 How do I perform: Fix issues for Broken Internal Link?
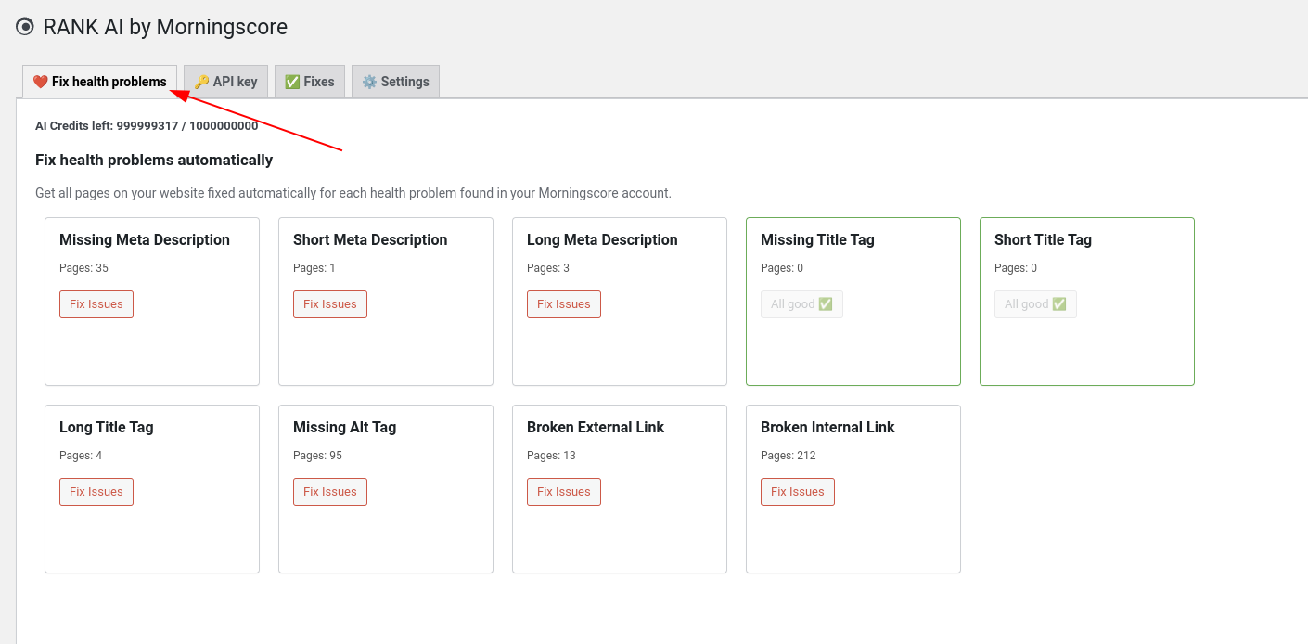(798, 492)
